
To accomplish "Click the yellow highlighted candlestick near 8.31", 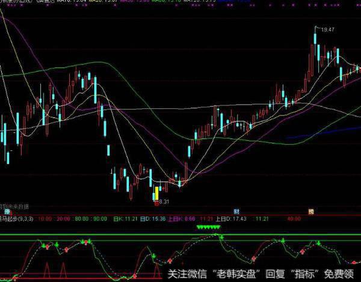I will click(x=156, y=194).
